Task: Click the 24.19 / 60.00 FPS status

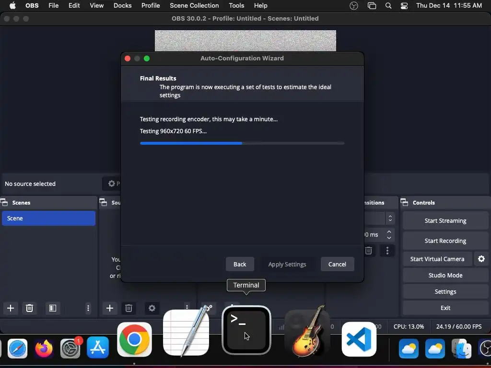Action: (459, 326)
